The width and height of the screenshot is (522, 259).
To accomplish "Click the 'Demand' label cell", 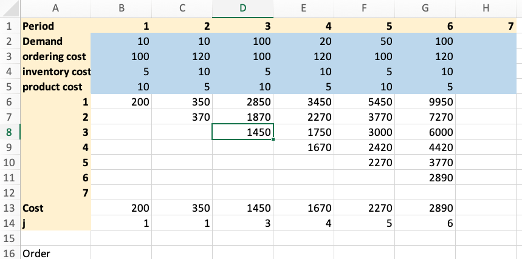I will [x=55, y=41].
